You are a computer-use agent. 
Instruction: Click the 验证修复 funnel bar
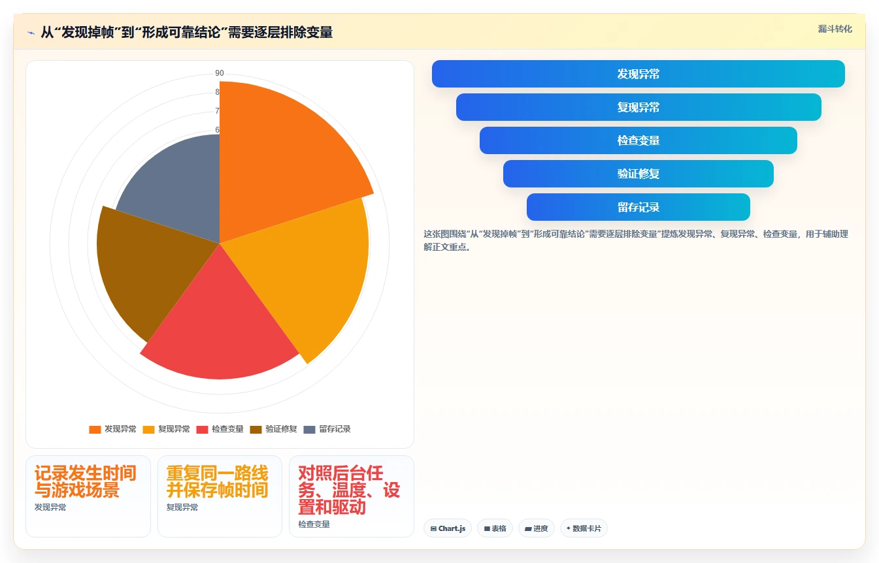[638, 174]
